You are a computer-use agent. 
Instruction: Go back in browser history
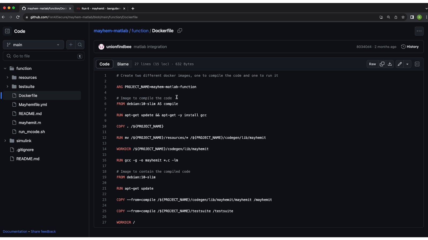click(x=3, y=17)
